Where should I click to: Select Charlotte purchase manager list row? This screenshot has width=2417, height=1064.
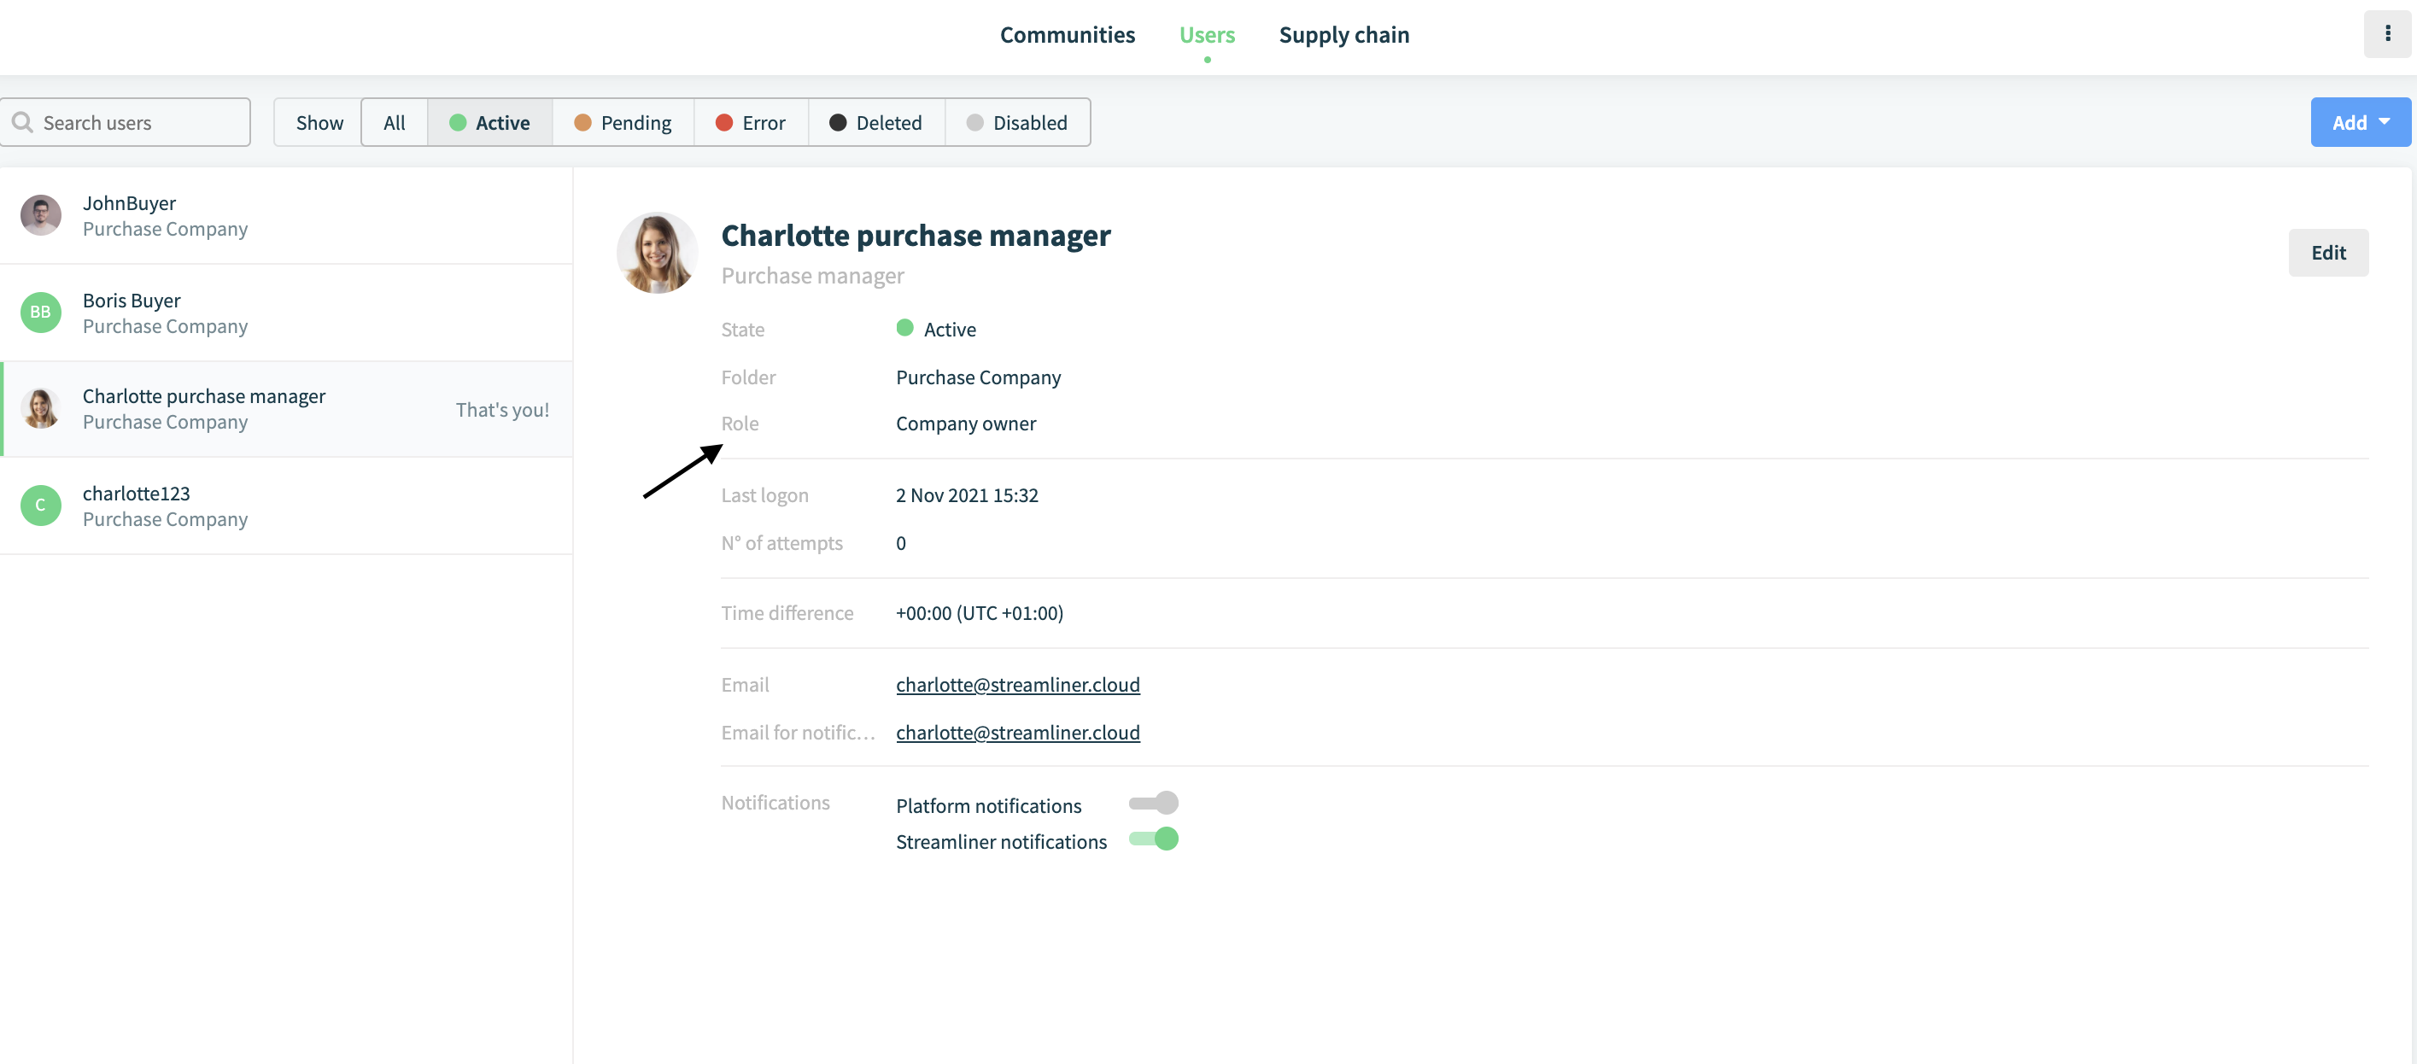[x=286, y=409]
